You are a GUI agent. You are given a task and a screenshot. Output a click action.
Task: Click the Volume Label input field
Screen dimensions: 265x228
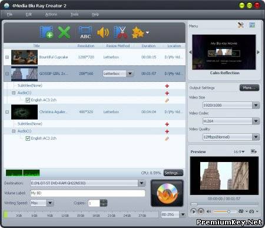88,193
